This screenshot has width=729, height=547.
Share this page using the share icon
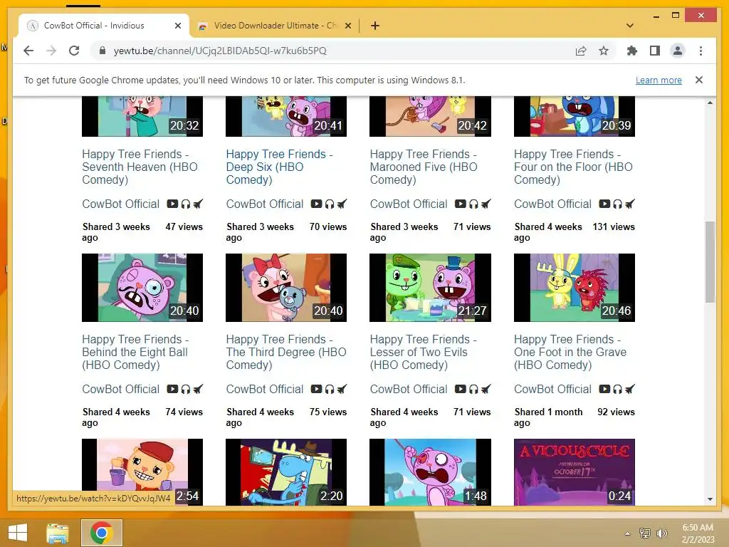[581, 51]
